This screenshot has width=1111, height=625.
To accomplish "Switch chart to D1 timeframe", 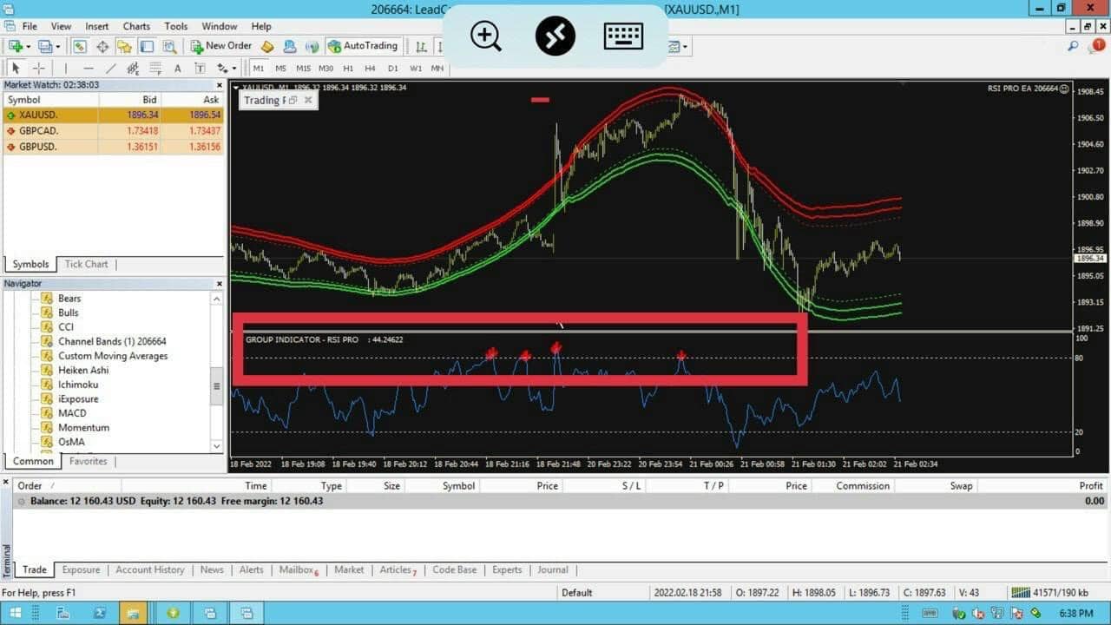I will pyautogui.click(x=393, y=68).
